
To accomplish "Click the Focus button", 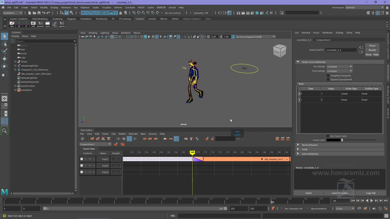I will click(x=372, y=46).
